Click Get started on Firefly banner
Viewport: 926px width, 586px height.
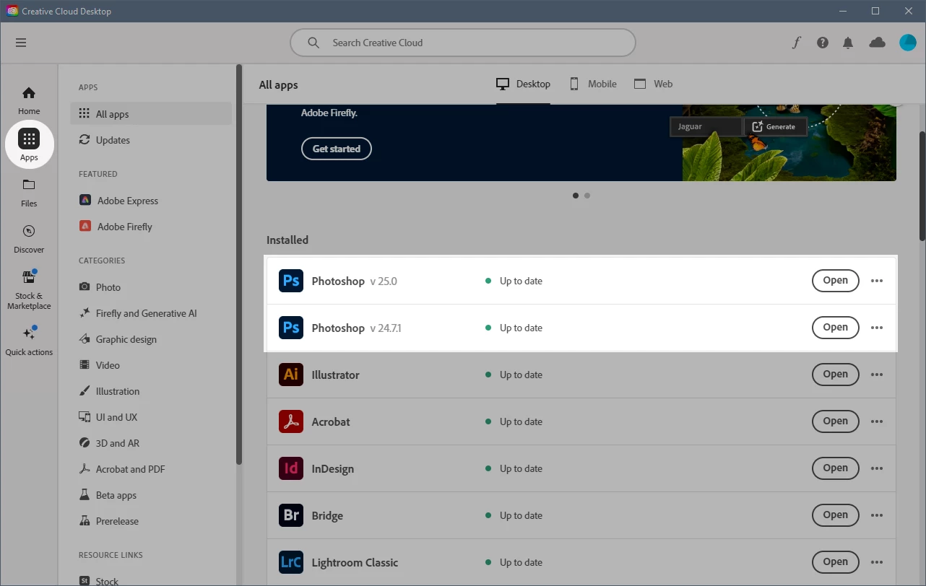point(337,149)
